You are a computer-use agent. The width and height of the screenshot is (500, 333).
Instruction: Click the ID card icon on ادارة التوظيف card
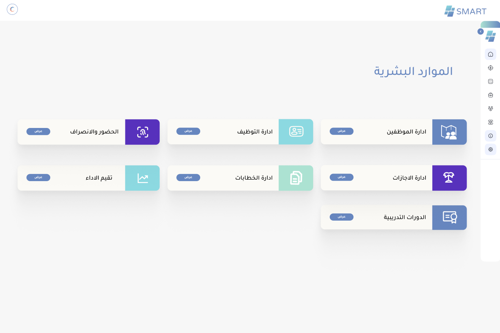pyautogui.click(x=296, y=132)
